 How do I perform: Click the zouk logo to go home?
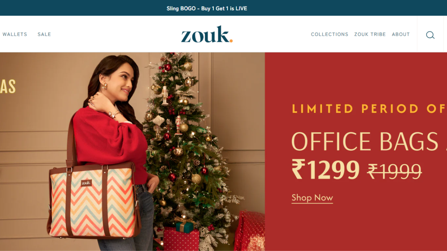tap(207, 34)
